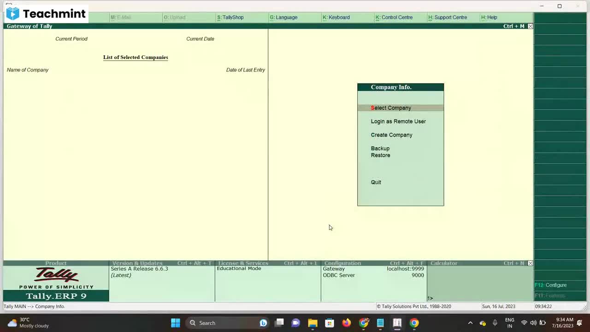The height and width of the screenshot is (332, 590).
Task: Choose Create Company option
Action: coord(391,135)
